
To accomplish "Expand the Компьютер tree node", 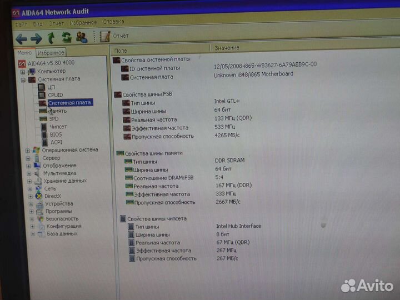I will click(22, 72).
